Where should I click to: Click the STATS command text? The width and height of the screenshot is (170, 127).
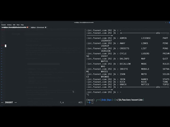[166, 79]
